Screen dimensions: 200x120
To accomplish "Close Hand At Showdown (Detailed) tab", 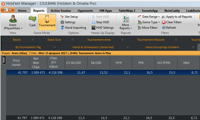I will click(x=128, y=47).
